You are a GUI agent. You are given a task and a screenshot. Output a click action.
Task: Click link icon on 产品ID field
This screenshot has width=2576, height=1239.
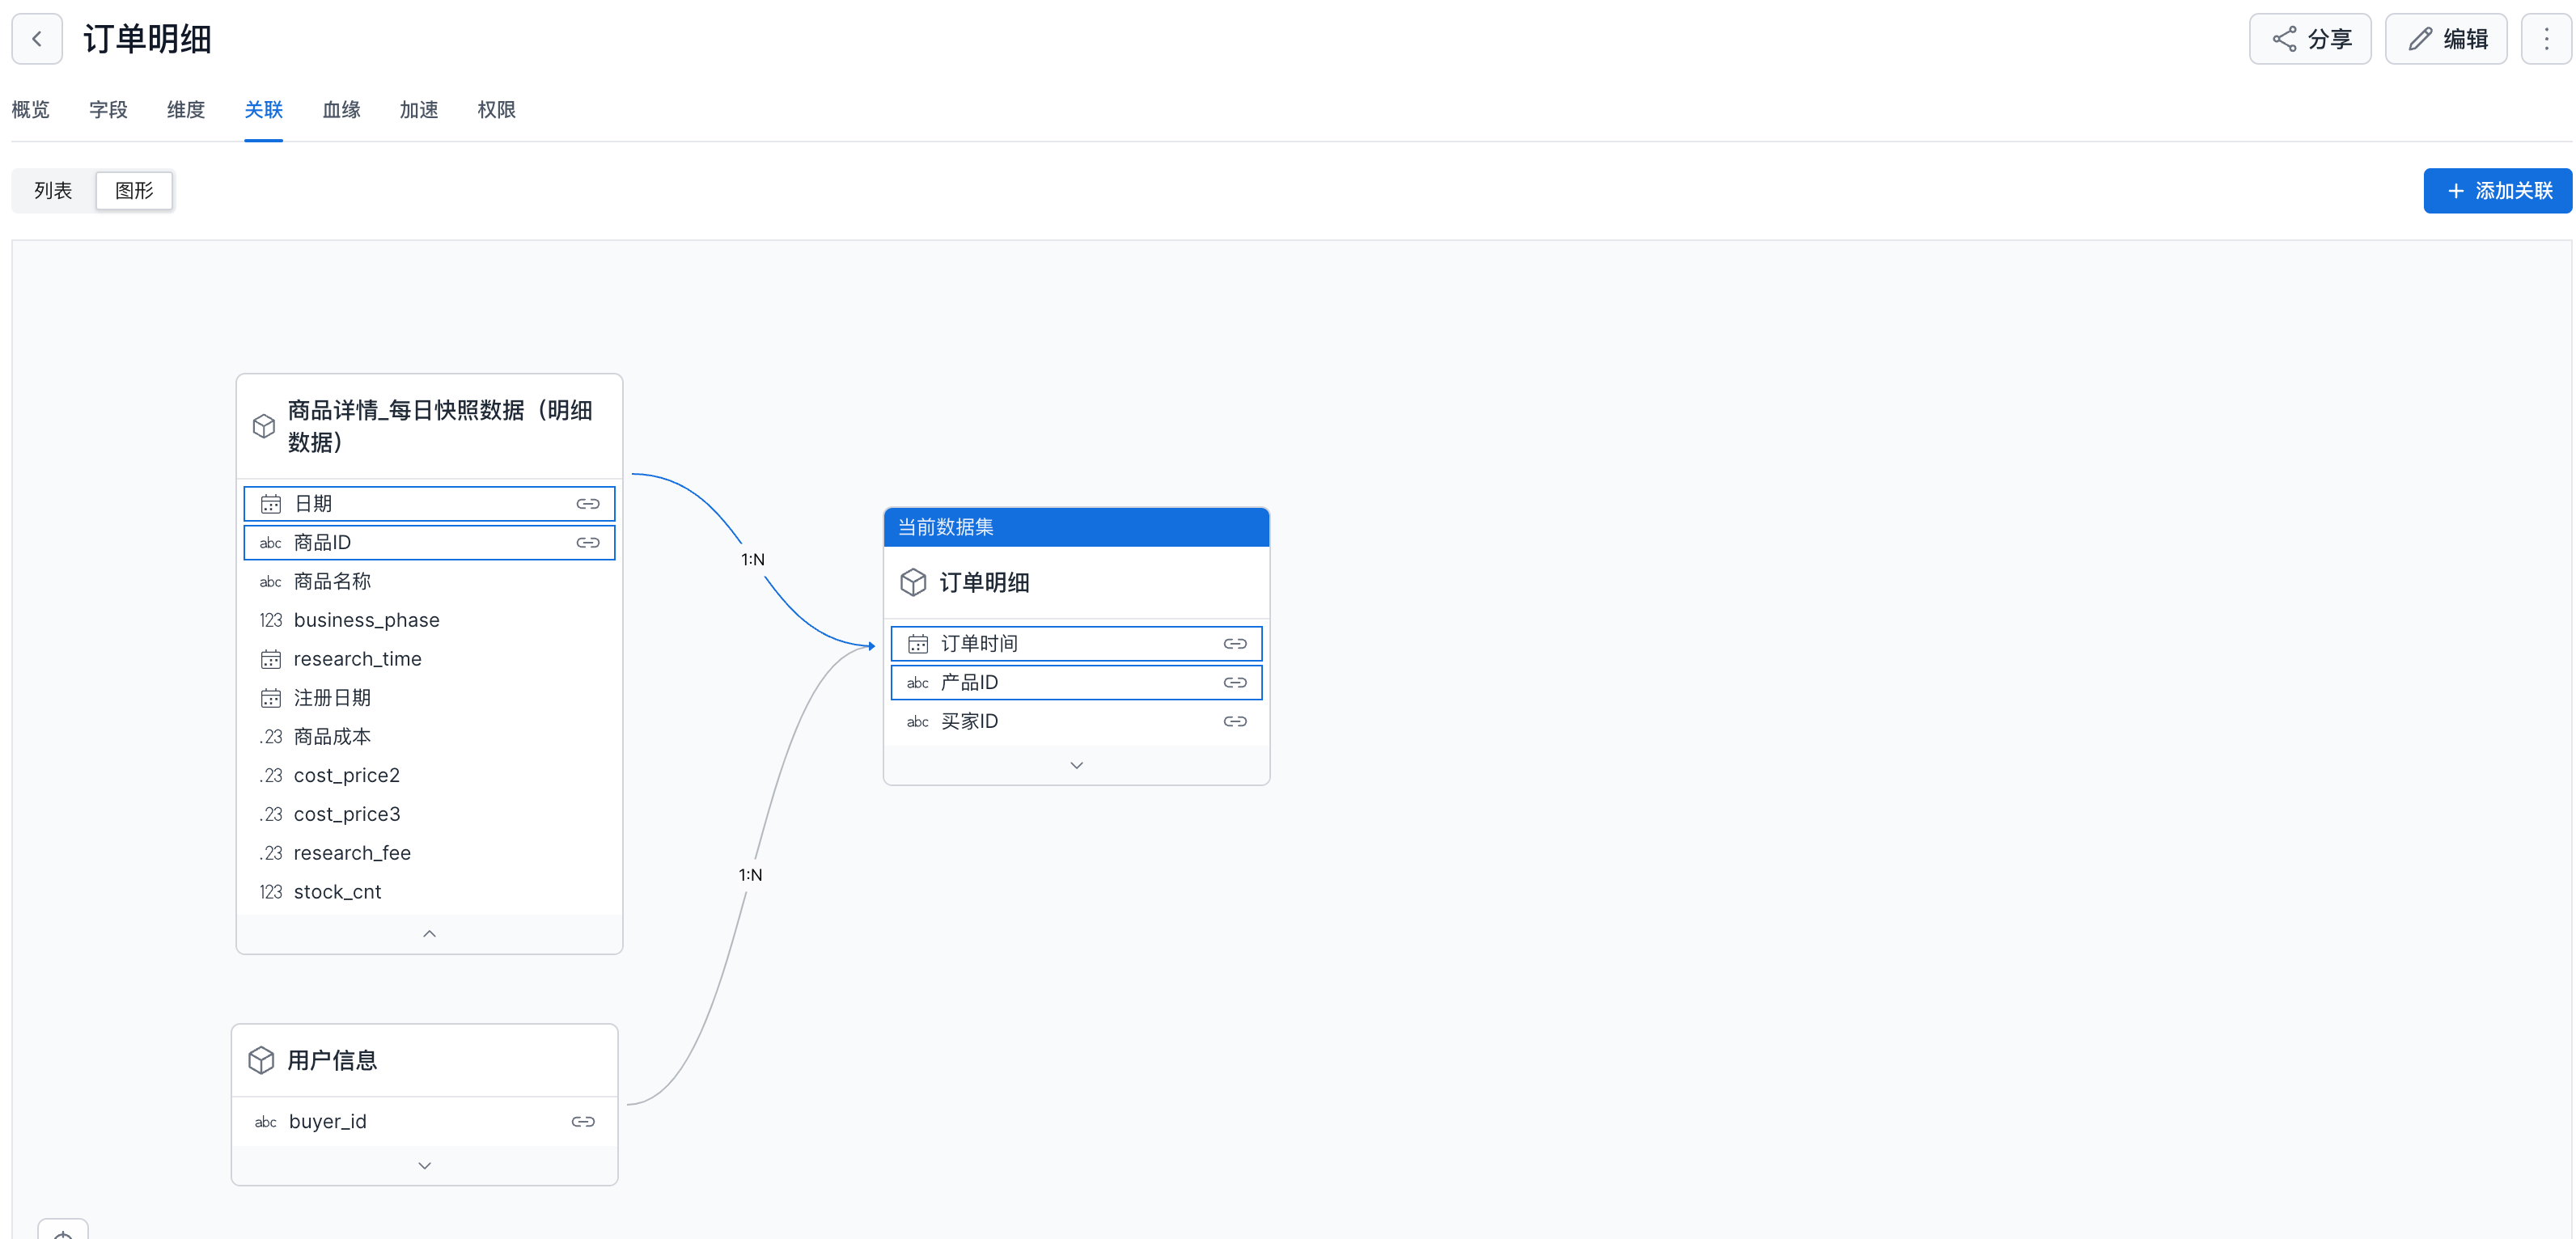1234,683
